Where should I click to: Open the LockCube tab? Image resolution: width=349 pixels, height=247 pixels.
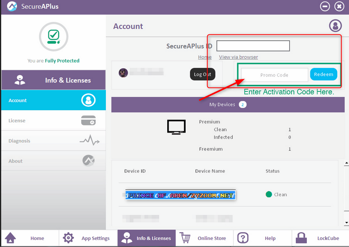(320, 238)
